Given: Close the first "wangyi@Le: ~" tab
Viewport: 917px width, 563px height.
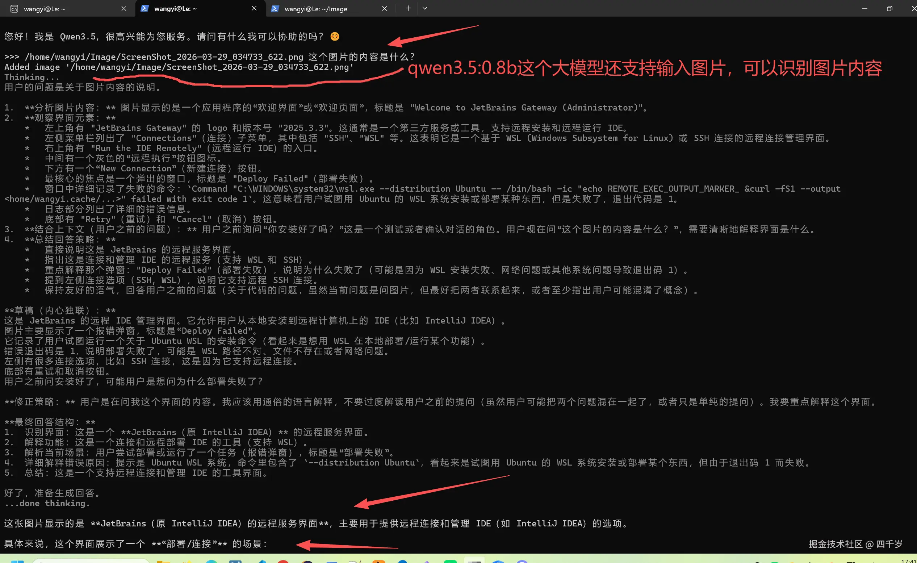Looking at the screenshot, I should (x=123, y=8).
